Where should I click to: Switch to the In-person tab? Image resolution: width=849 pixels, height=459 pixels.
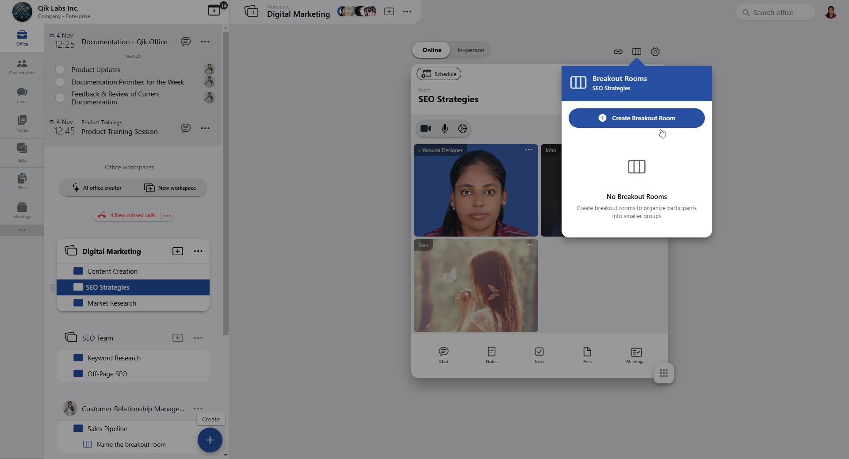[x=470, y=50]
